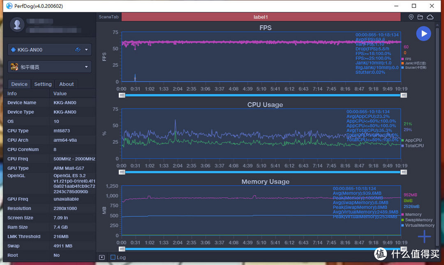Click the label1 scene bar

coord(261,17)
